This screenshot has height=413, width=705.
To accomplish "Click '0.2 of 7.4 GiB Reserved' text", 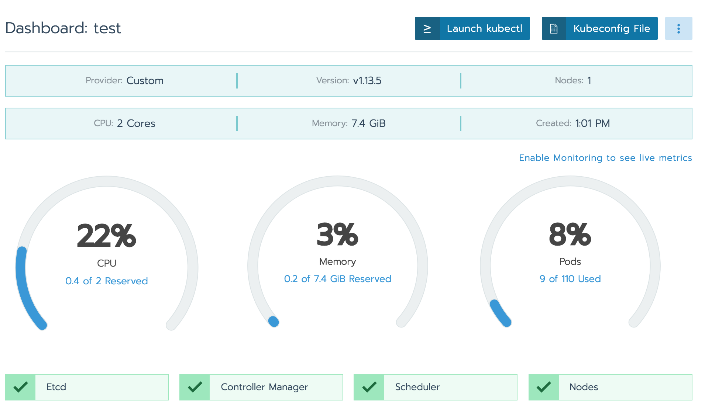I will click(338, 279).
